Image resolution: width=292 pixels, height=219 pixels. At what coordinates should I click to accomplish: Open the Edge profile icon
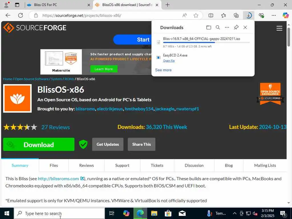point(7,5)
